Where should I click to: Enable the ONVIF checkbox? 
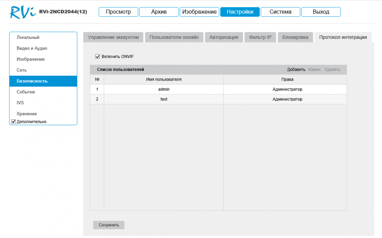(x=98, y=56)
